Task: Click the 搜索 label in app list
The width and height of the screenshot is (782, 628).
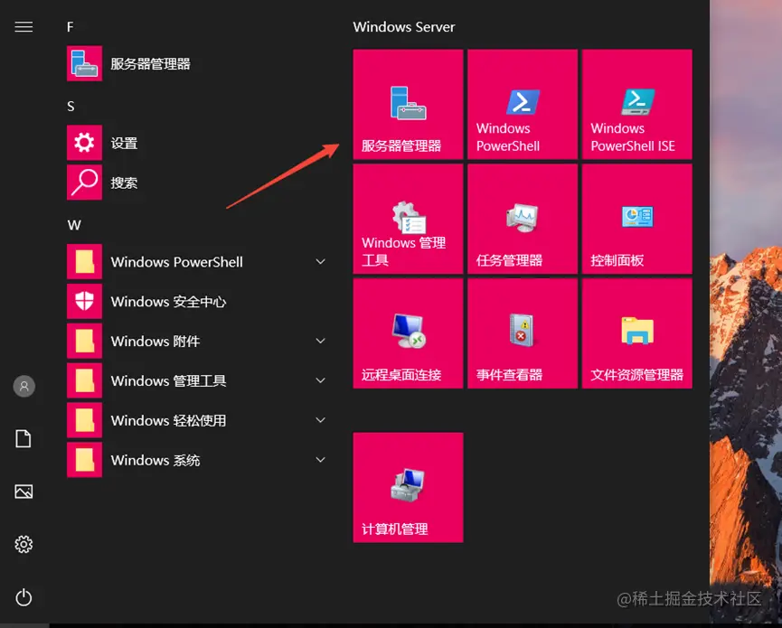Action: point(124,183)
